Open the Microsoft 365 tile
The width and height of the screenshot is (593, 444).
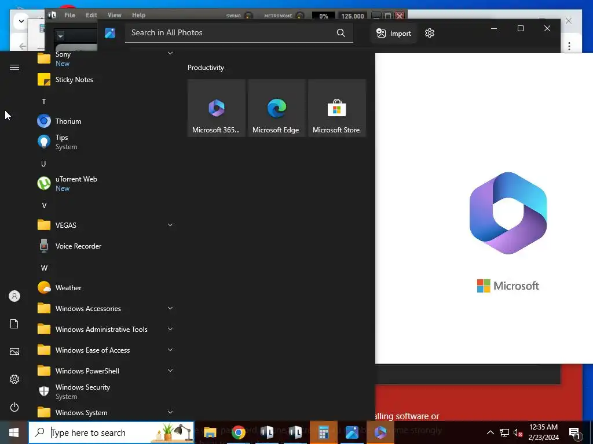click(x=217, y=108)
